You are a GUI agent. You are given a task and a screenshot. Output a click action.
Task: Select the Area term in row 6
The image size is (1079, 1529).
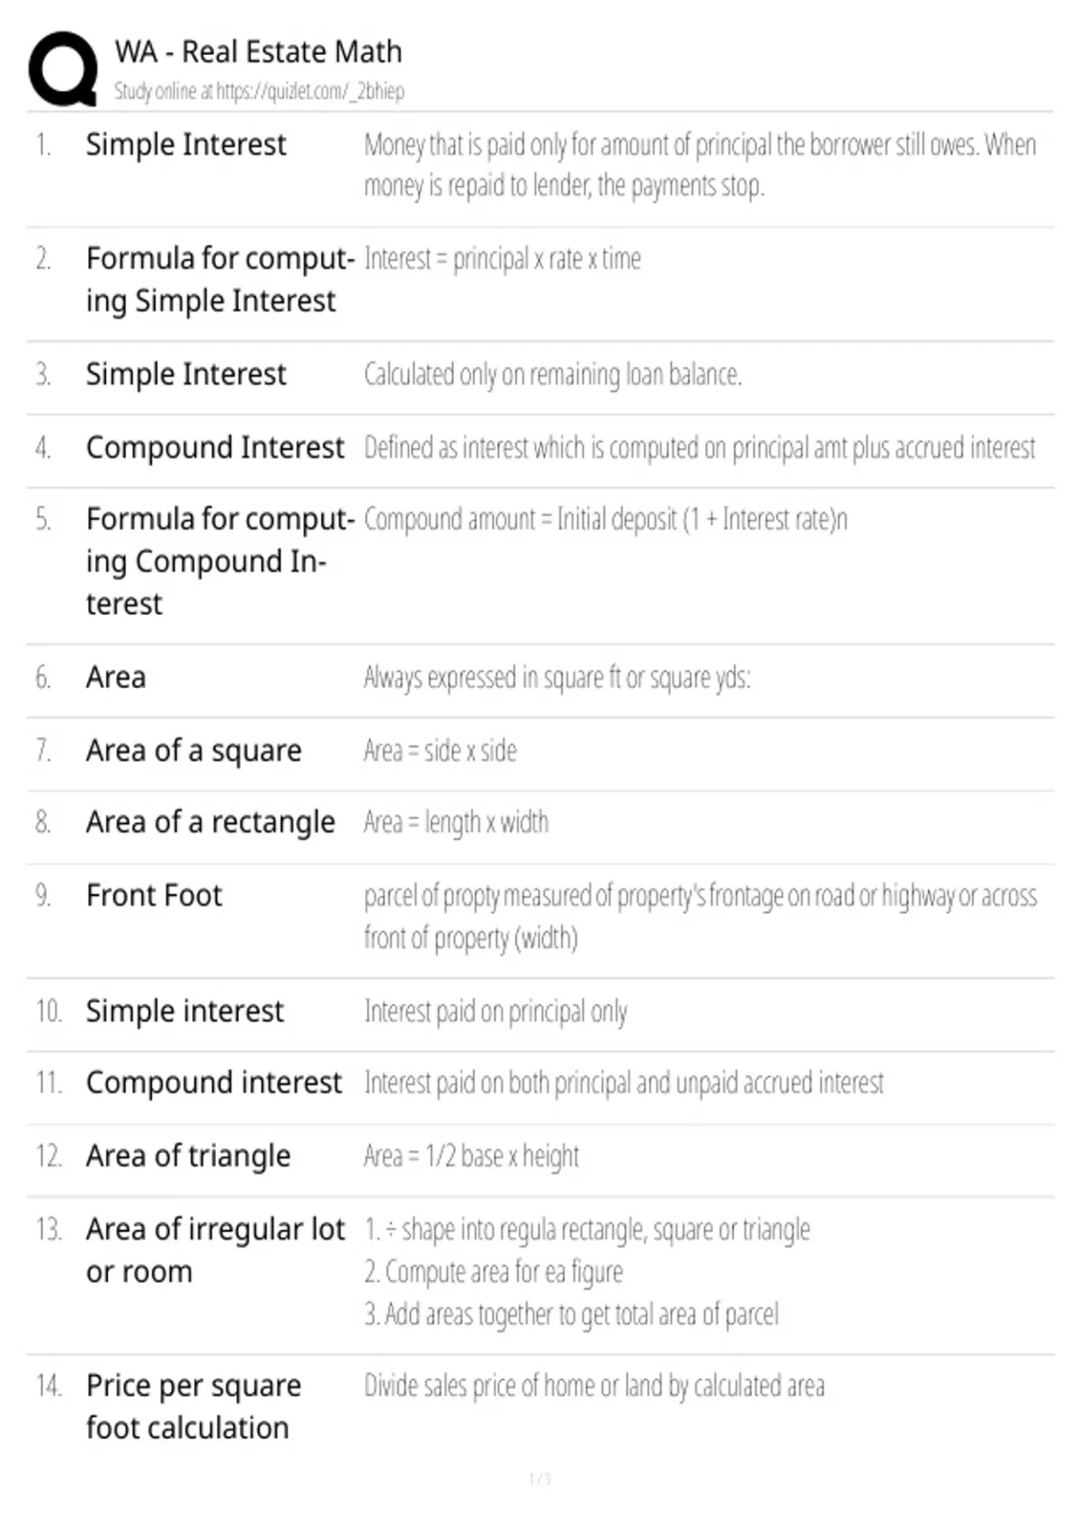116,676
